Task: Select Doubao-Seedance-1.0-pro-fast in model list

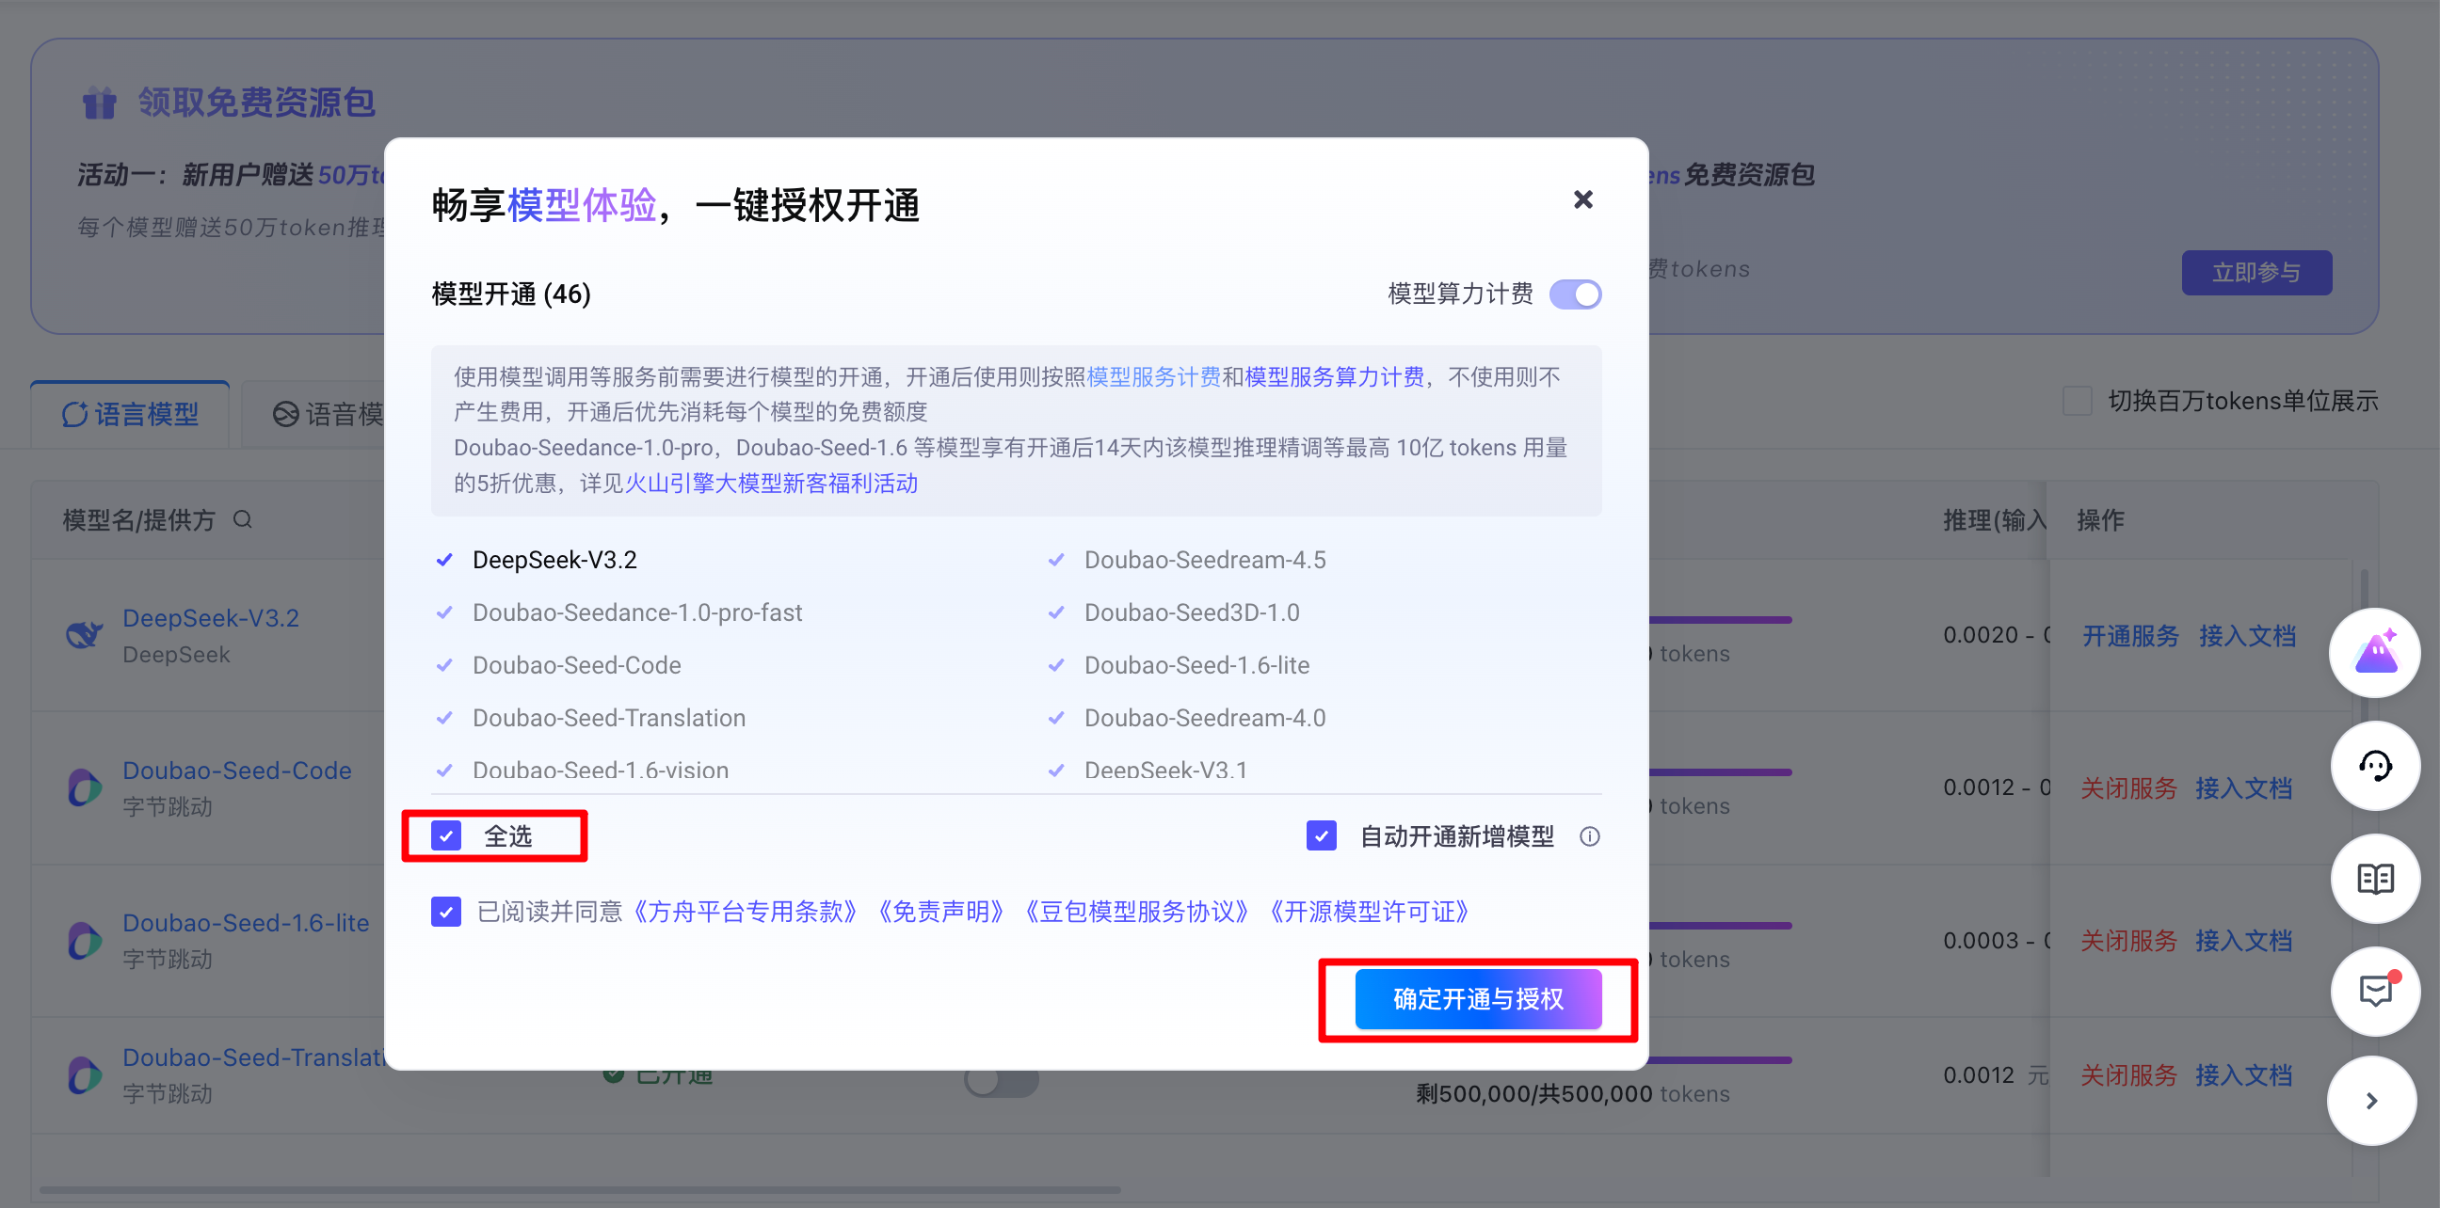Action: [618, 612]
